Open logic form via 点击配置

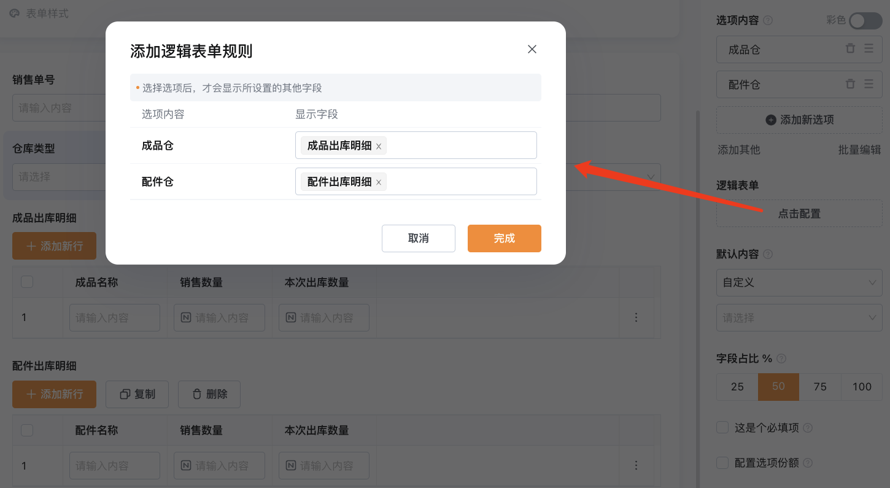click(799, 214)
